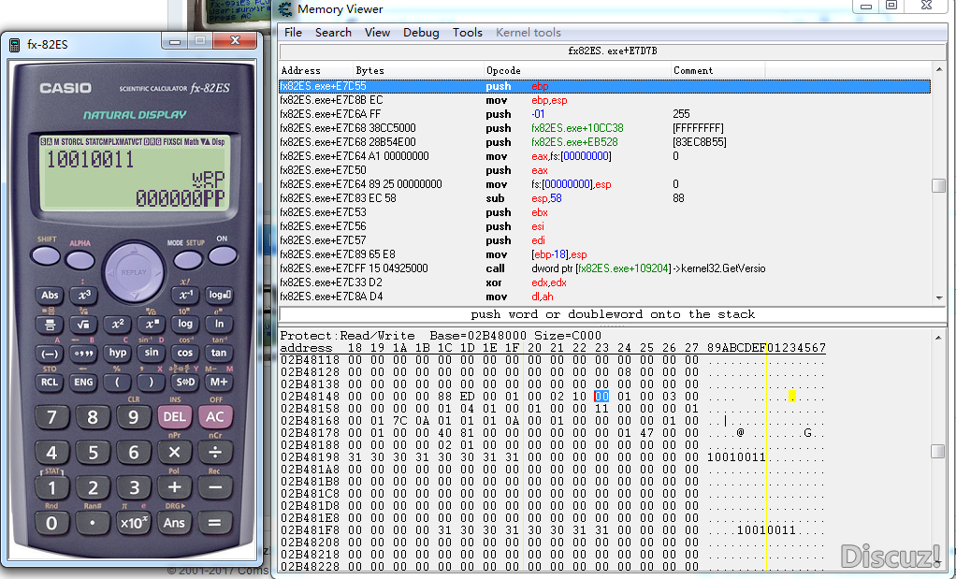The width and height of the screenshot is (956, 579).
Task: Click the fraction template key
Action: pyautogui.click(x=50, y=325)
